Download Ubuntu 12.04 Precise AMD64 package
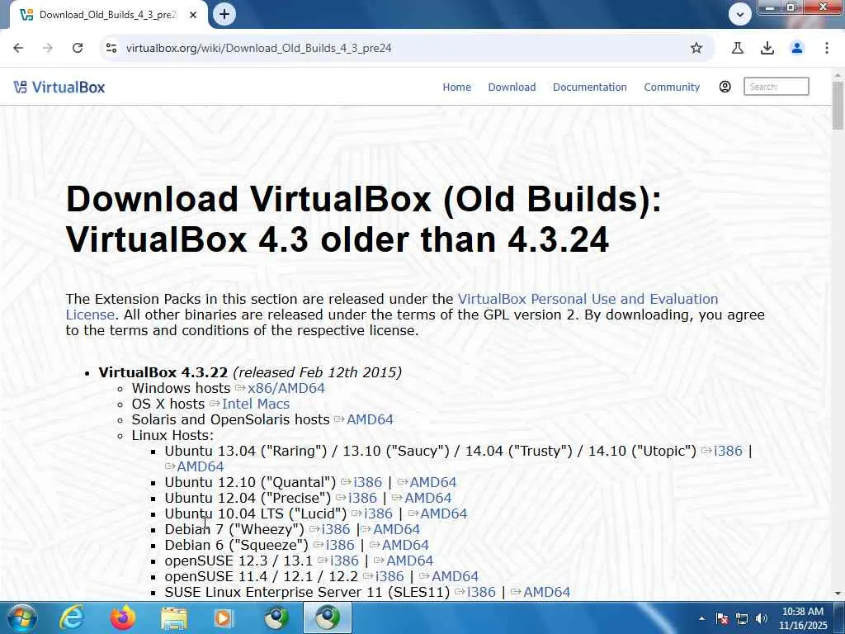845x634 pixels. 428,498
